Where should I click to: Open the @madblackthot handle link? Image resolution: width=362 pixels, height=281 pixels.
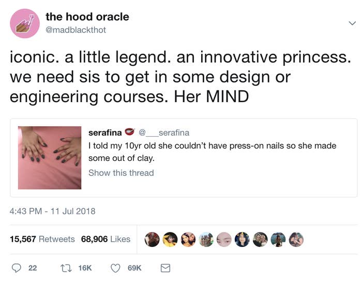tap(76, 30)
